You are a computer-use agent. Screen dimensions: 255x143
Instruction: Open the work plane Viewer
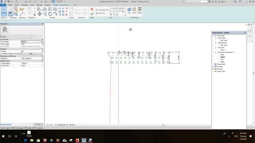coord(140,10)
